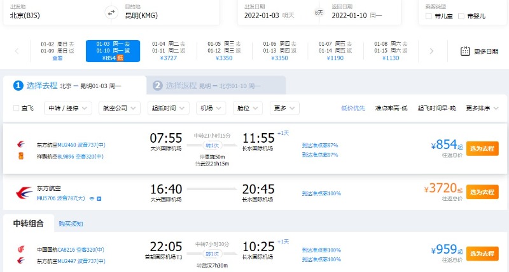Sort by 准点率高-低
The height and width of the screenshot is (272, 509).
391,108
